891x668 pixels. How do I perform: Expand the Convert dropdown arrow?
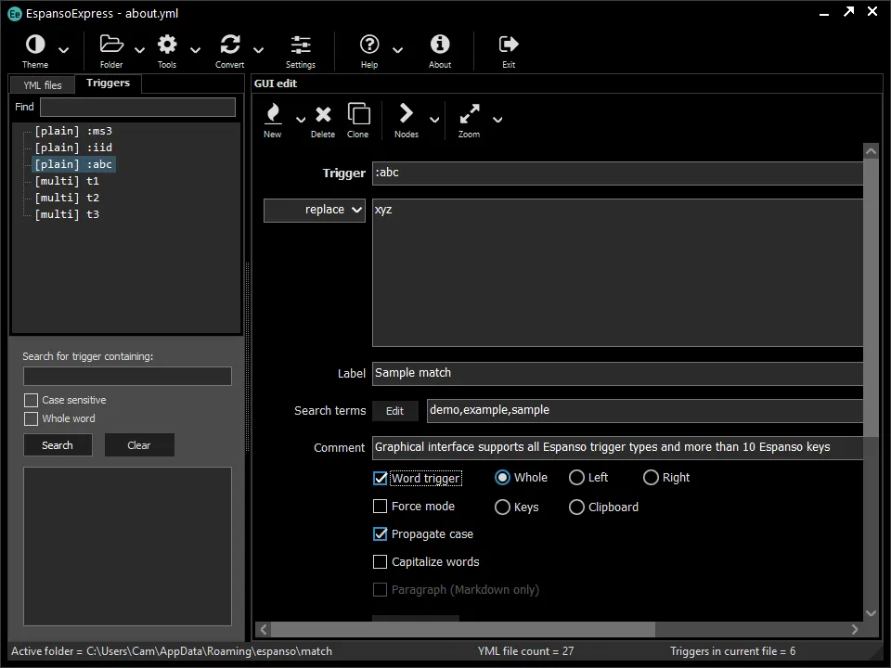coord(259,50)
